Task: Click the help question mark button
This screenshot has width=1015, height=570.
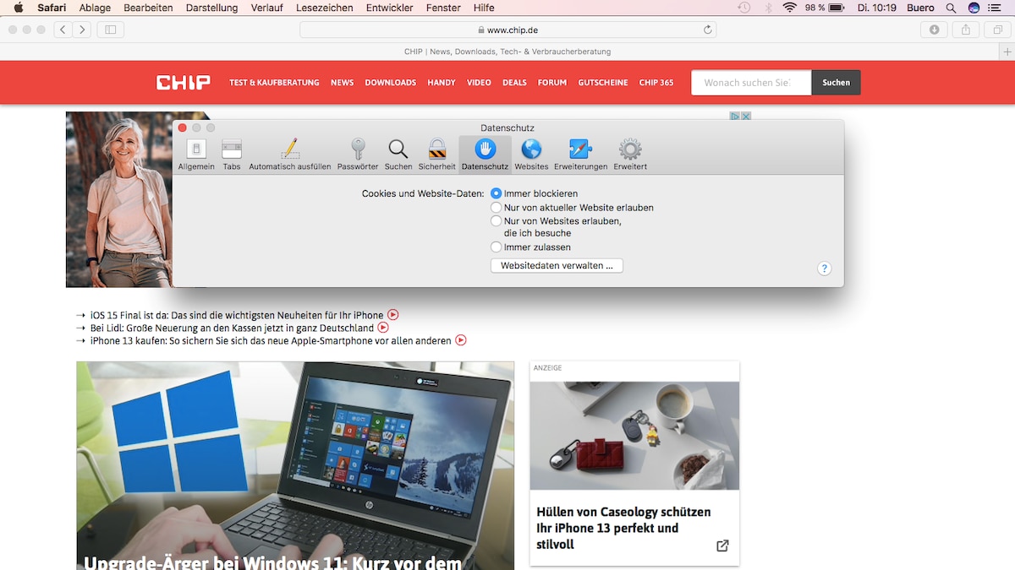Action: pyautogui.click(x=825, y=269)
